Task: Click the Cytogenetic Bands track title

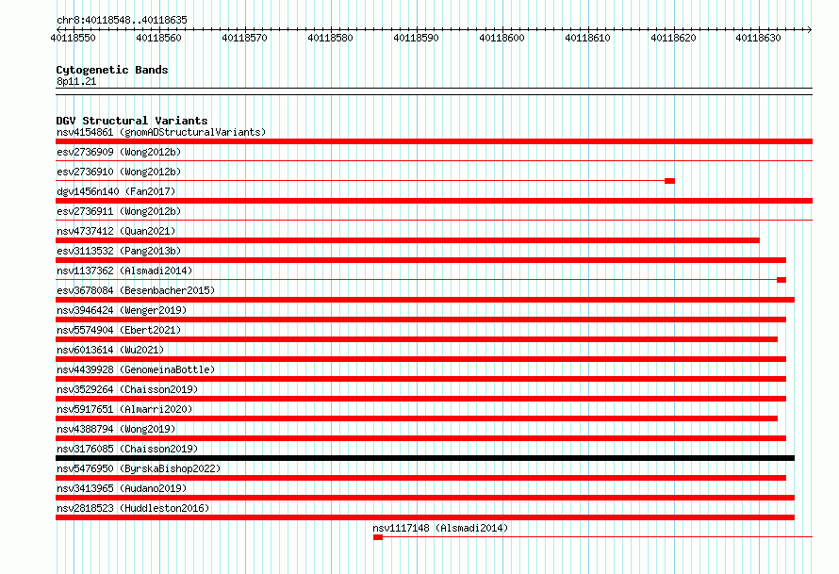Action: tap(112, 70)
